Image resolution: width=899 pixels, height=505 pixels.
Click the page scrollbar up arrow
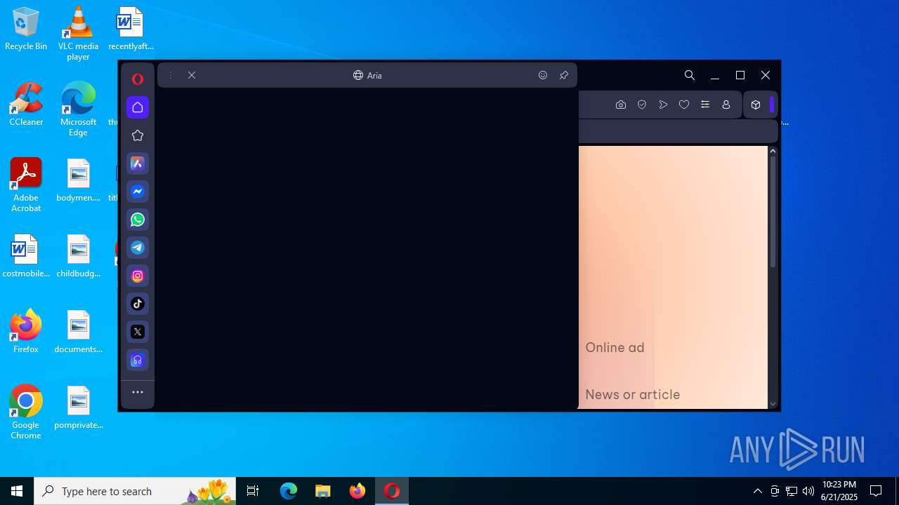point(773,151)
